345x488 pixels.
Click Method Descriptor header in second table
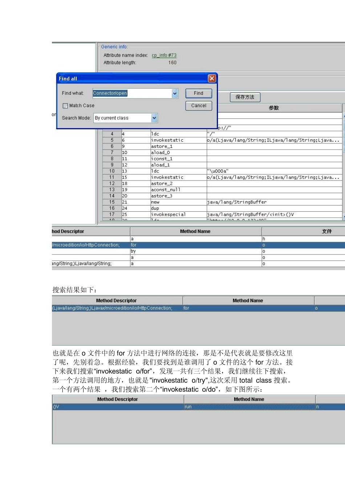pos(117,301)
